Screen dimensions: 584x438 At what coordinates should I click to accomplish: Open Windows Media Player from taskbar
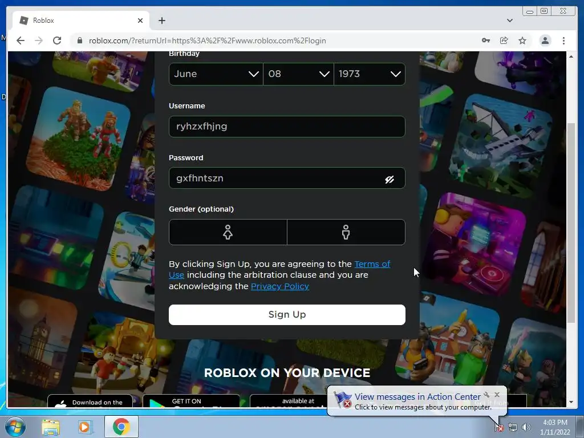pos(84,427)
